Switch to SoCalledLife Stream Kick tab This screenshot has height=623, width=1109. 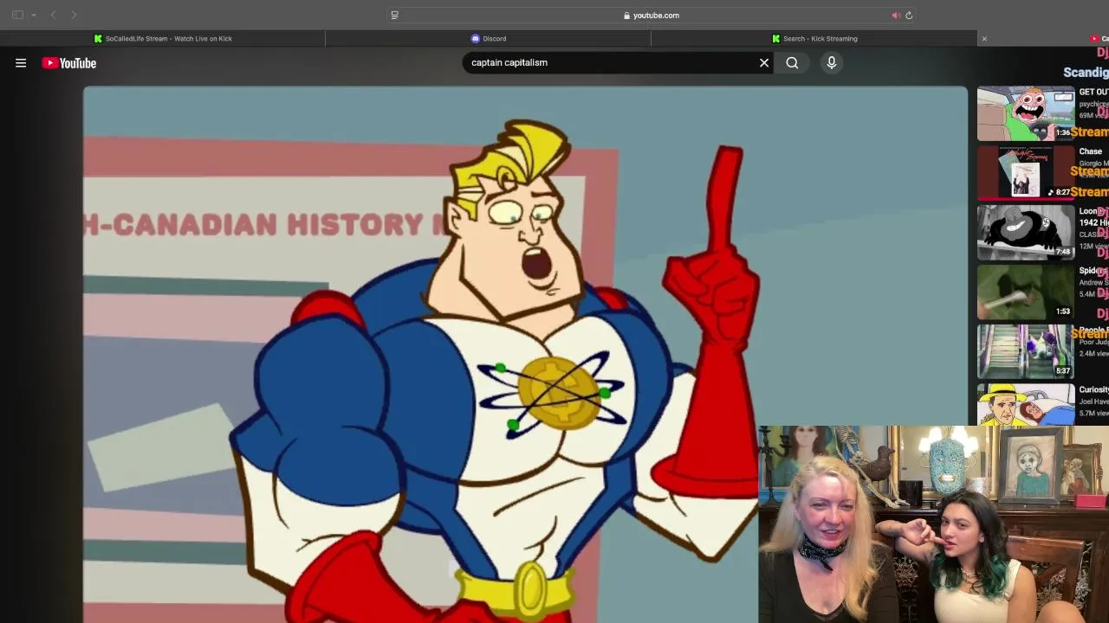click(x=163, y=38)
